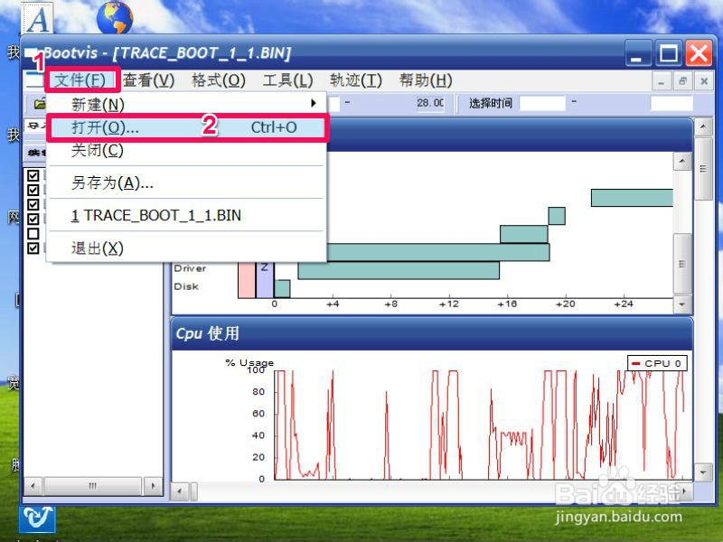This screenshot has width=723, height=542.
Task: Enable the unchecked checkbox in the left panel
Action: tap(33, 234)
